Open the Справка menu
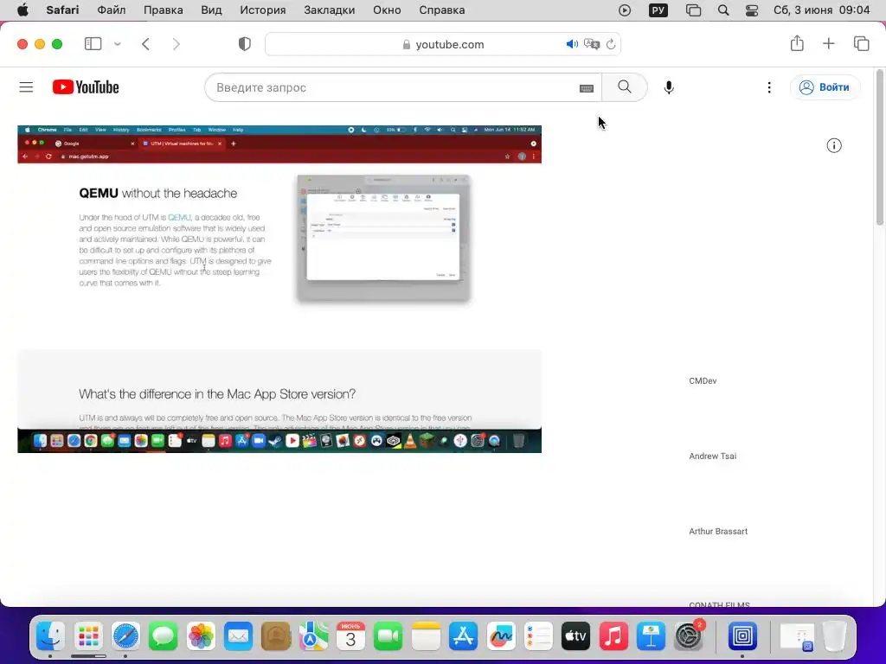 point(442,10)
